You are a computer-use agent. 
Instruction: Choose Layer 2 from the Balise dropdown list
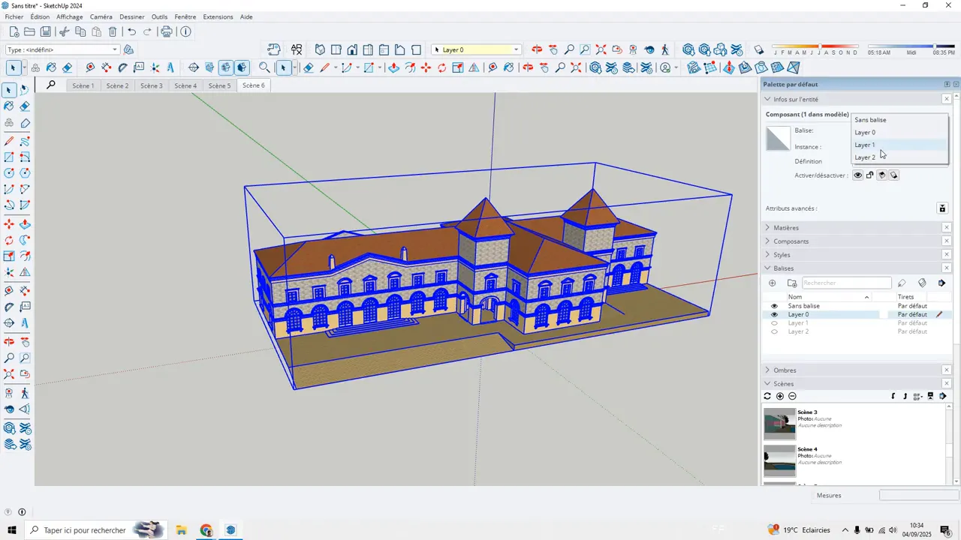tap(865, 157)
